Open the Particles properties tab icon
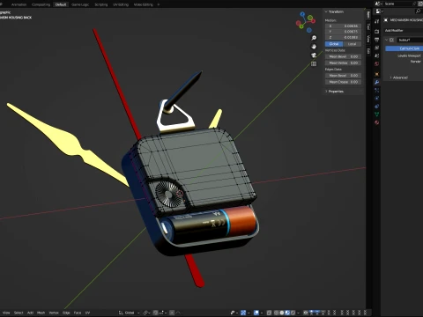 [x=377, y=90]
